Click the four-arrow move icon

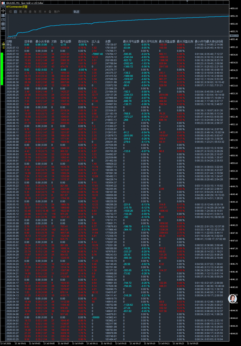click(x=3, y=10)
